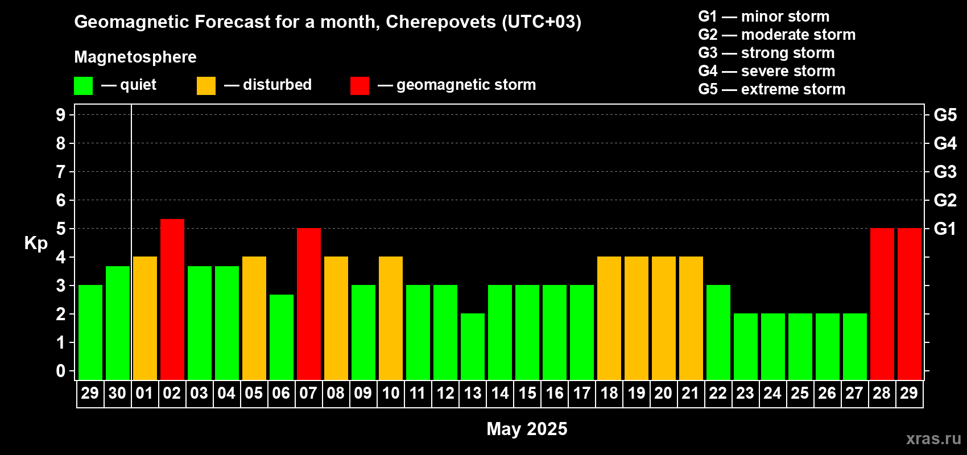The height and width of the screenshot is (455, 967).
Task: Click the G1 label on right axis
Action: [x=945, y=229]
